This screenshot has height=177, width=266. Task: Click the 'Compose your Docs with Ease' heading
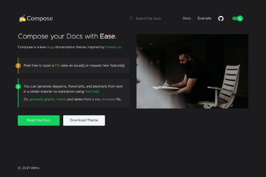click(67, 36)
